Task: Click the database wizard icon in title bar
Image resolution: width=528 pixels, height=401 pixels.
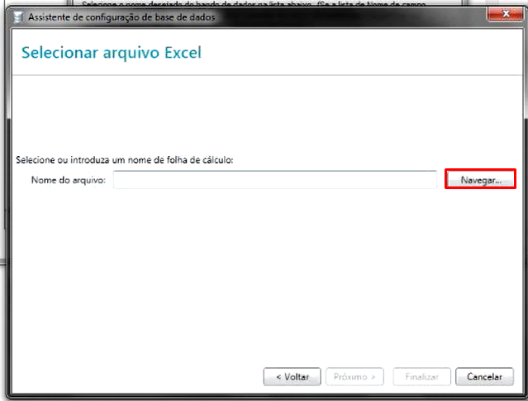Action: [x=18, y=17]
